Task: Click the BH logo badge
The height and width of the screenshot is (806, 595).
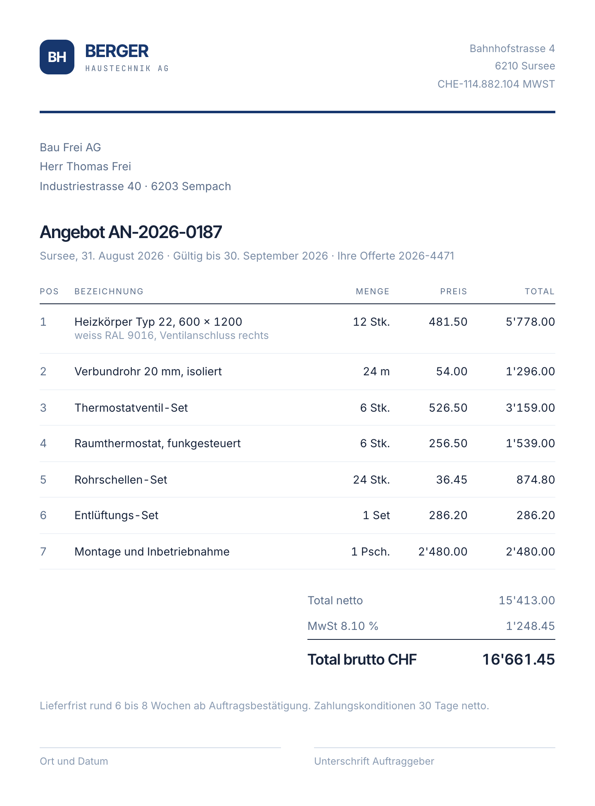Action: [57, 57]
